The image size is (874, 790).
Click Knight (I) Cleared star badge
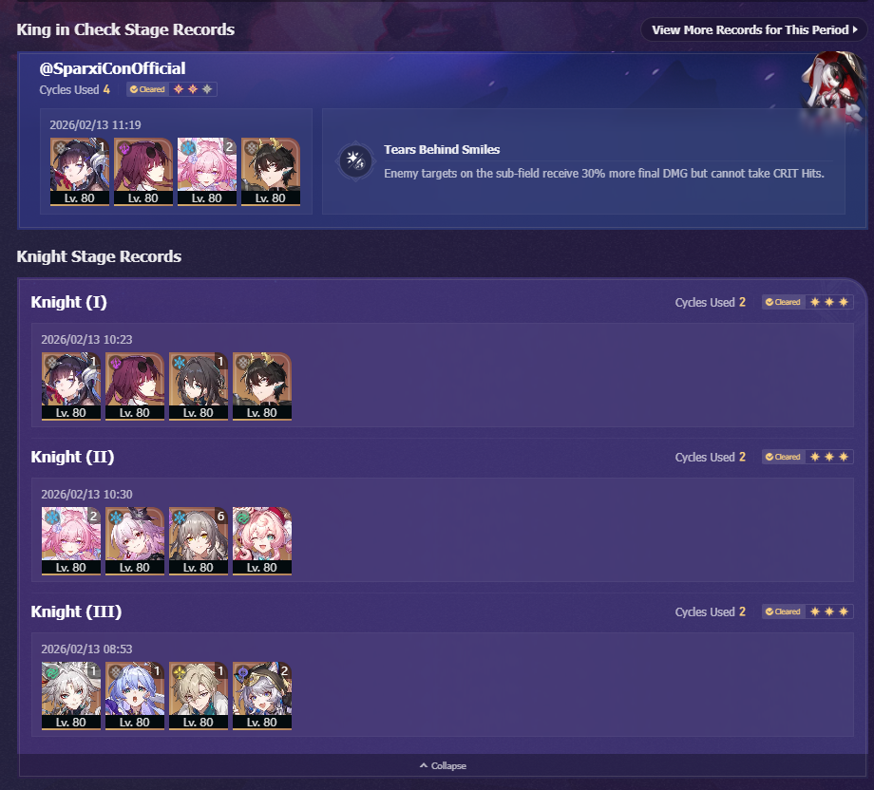tap(807, 302)
